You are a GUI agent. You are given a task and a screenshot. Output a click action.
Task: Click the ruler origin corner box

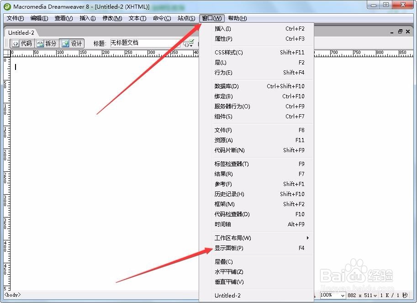7,53
